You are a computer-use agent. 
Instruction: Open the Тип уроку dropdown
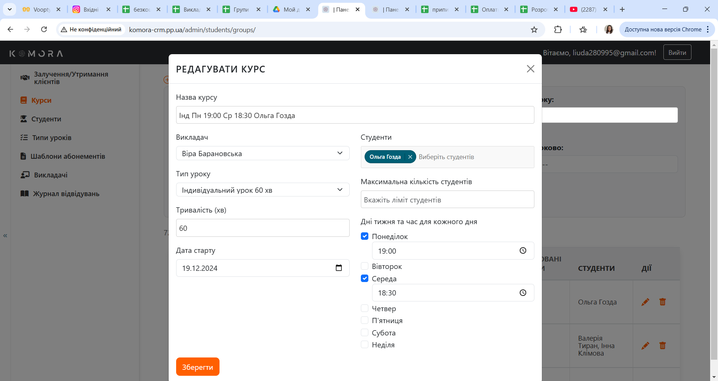click(263, 190)
